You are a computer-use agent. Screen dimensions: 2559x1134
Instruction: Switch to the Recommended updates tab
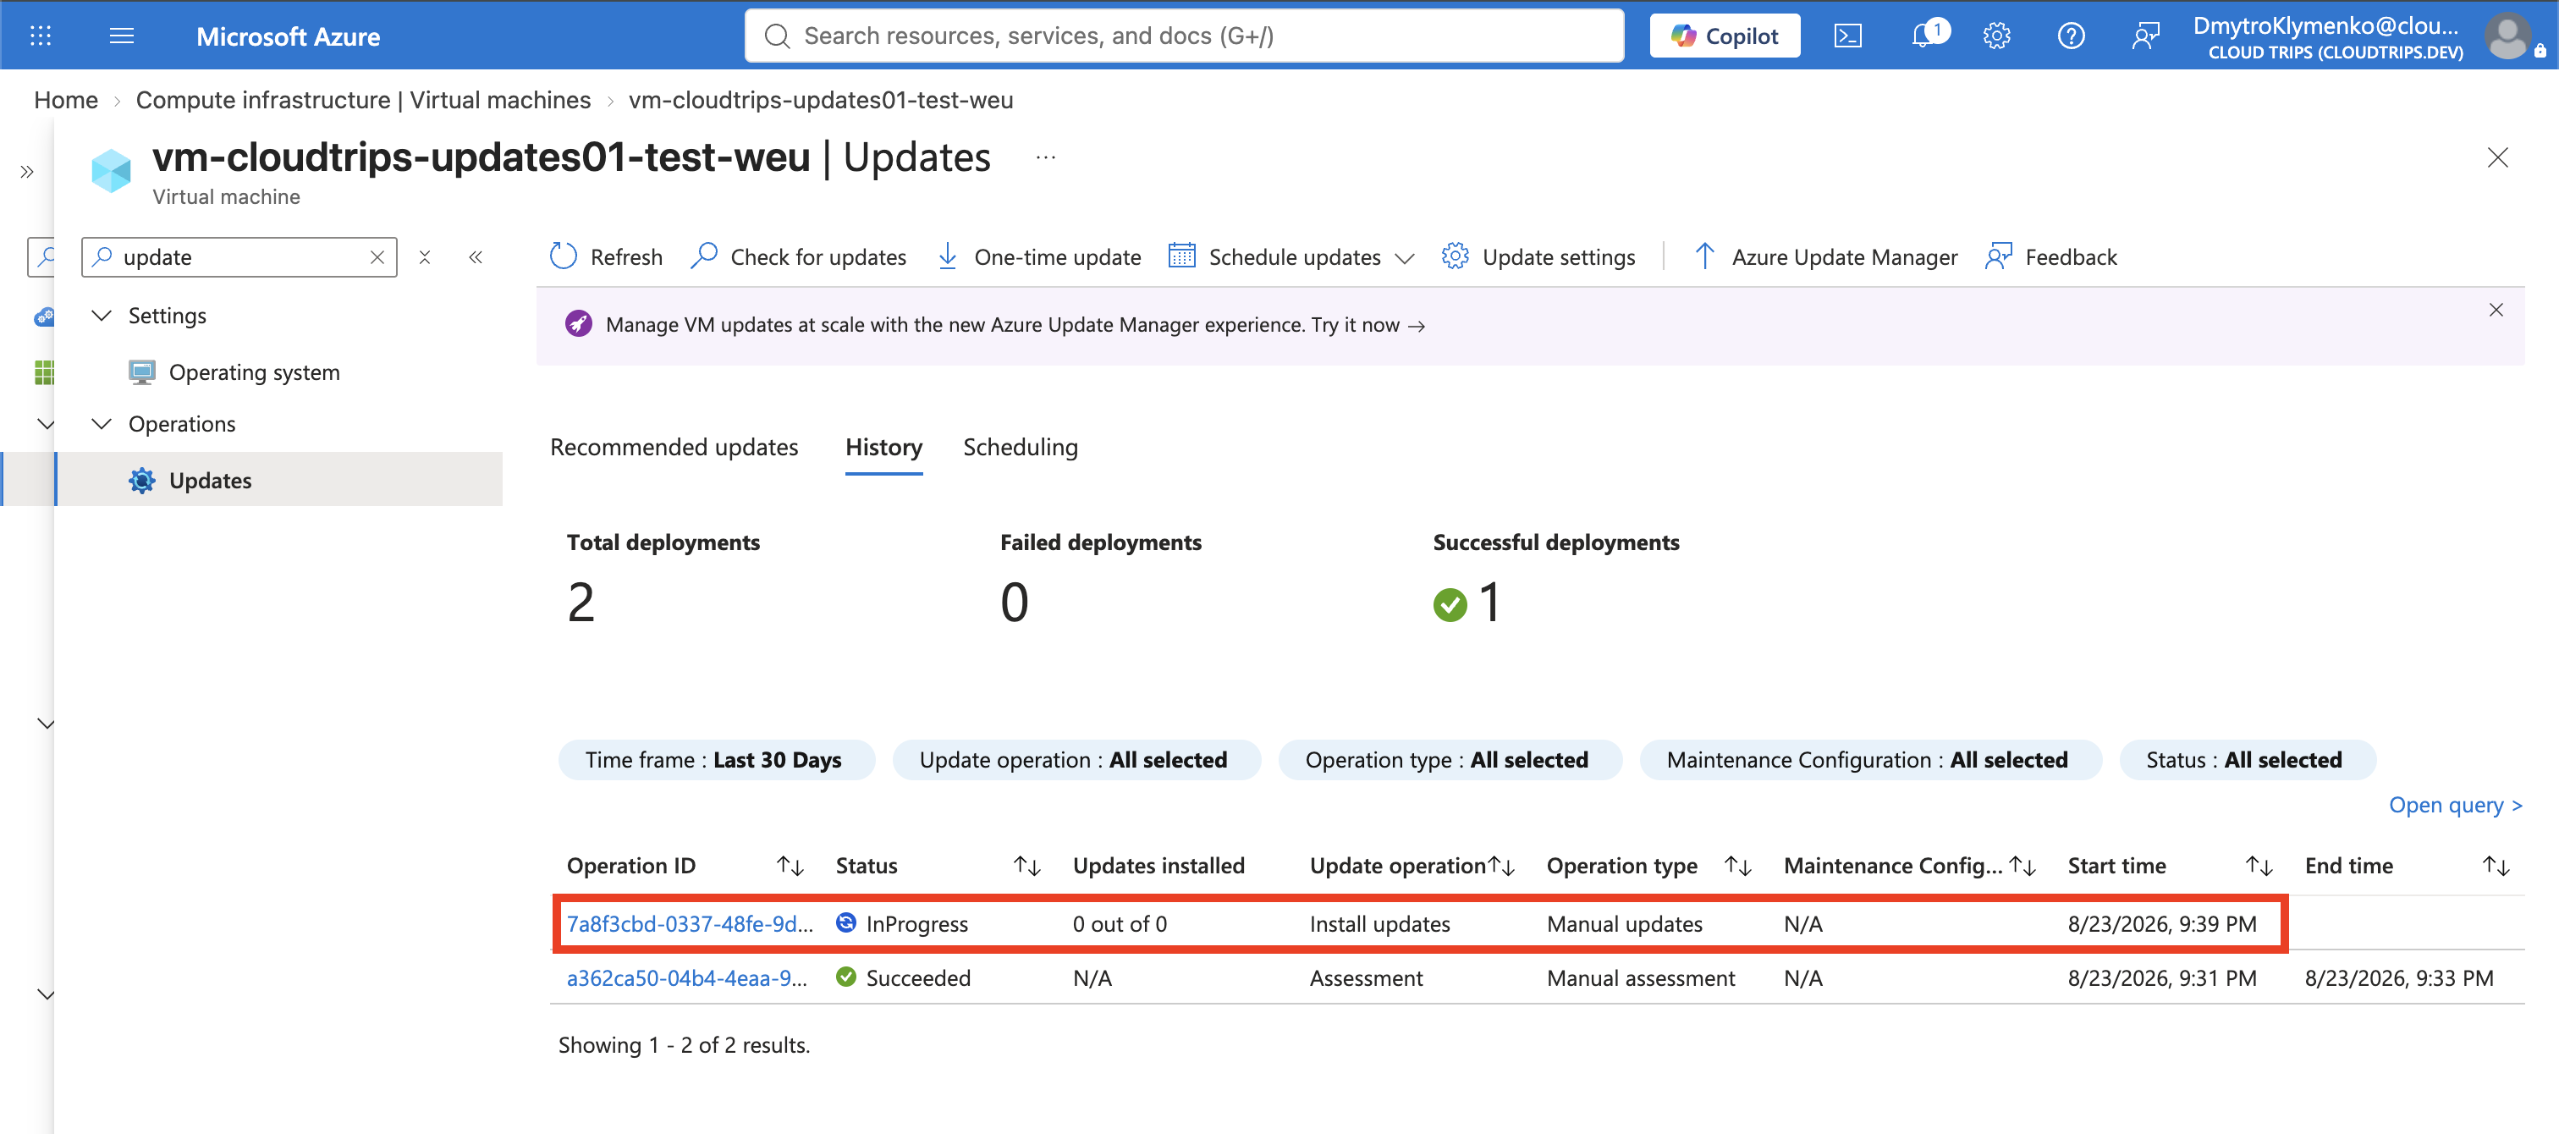tap(674, 447)
